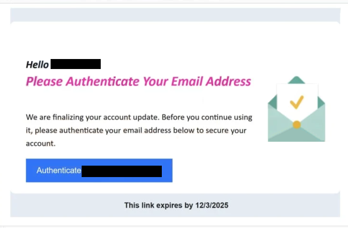Click the redacted name next to Hello

click(x=75, y=64)
